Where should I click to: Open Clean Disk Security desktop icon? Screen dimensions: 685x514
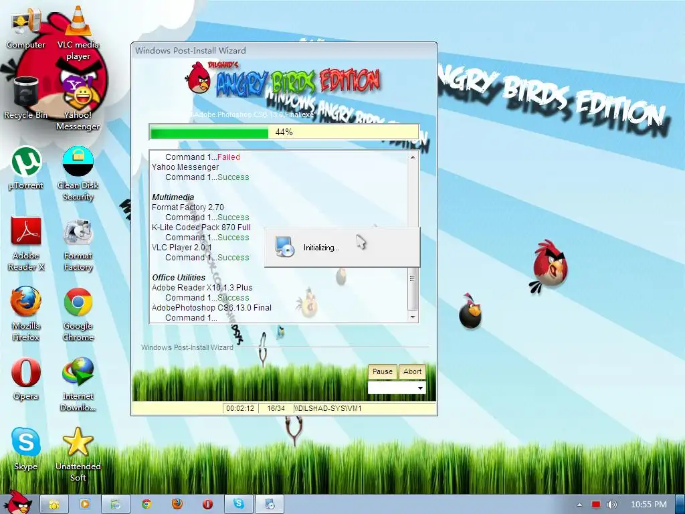[x=78, y=173]
